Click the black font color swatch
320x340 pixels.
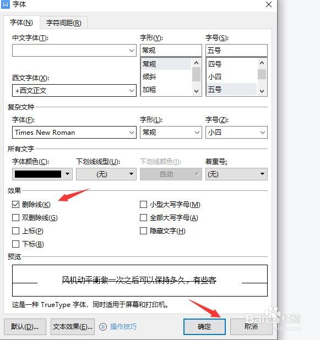pos(38,174)
